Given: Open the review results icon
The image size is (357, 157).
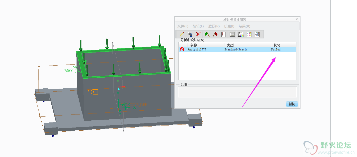Looking at the screenshot, I should (241, 34).
